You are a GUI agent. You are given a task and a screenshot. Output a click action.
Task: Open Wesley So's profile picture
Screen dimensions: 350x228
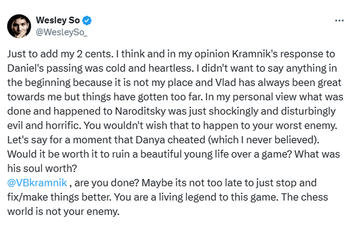tap(19, 26)
